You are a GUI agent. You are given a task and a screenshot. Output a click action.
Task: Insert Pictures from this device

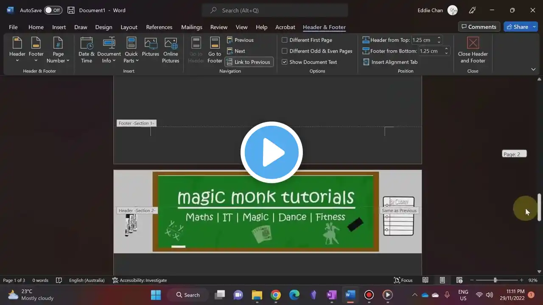151,47
